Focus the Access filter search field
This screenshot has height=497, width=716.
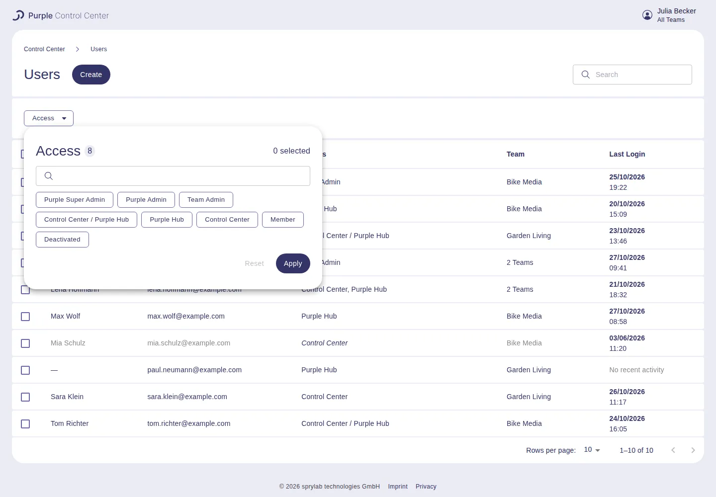pyautogui.click(x=173, y=176)
